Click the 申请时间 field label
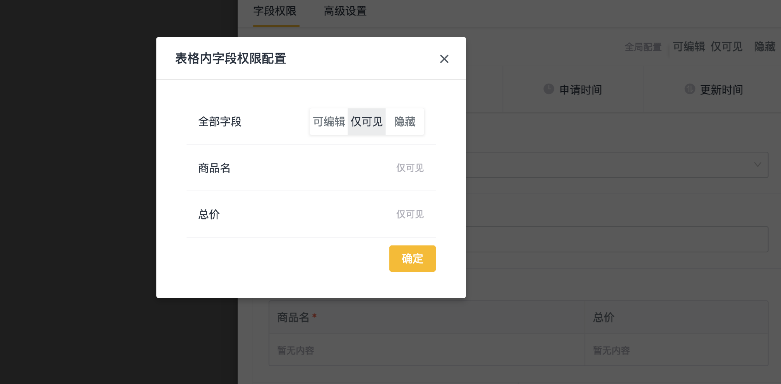 click(581, 90)
